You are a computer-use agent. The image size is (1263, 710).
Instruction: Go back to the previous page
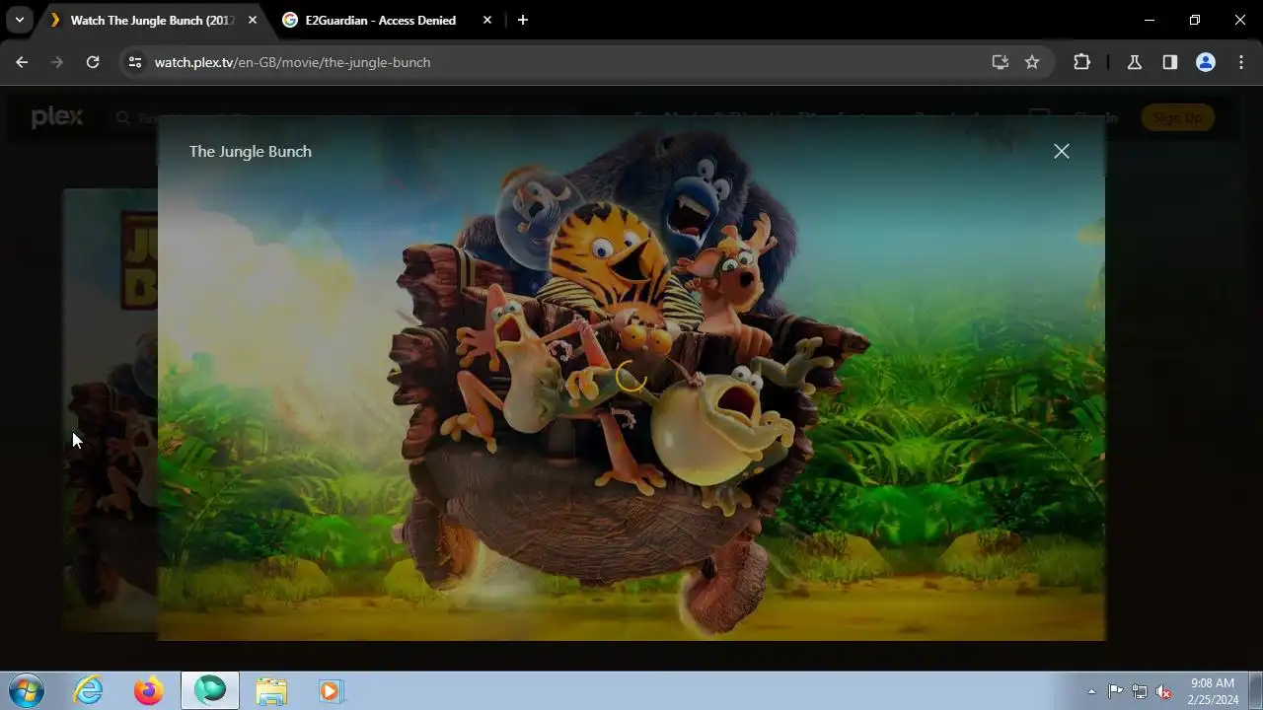pyautogui.click(x=22, y=62)
